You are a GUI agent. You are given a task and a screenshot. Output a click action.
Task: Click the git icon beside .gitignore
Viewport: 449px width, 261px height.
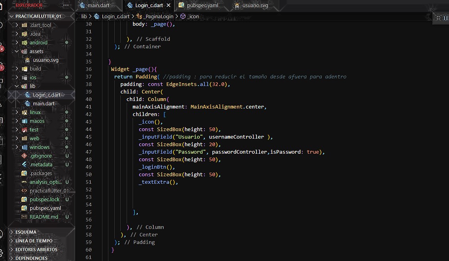[x=24, y=156]
